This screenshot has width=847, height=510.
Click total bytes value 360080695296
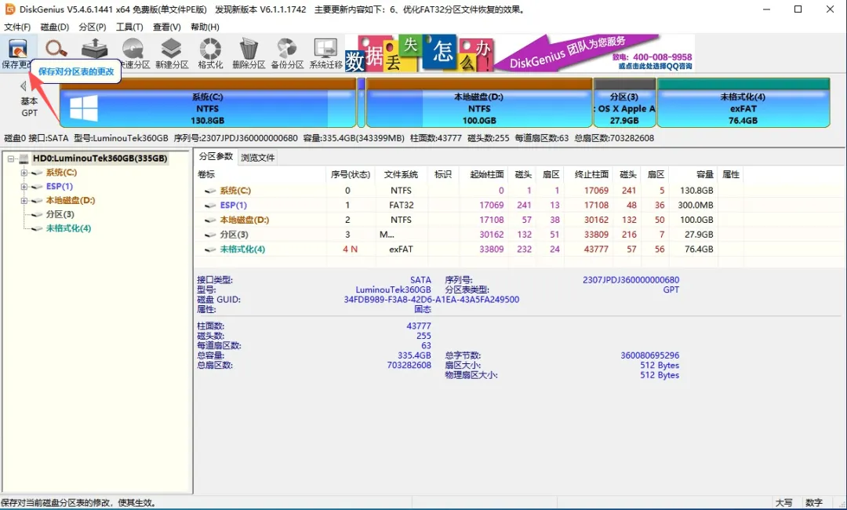pyautogui.click(x=650, y=355)
